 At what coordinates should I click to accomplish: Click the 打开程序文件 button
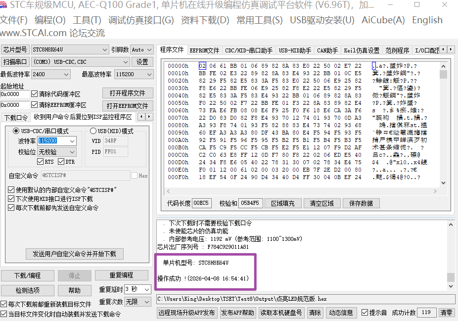click(128, 93)
